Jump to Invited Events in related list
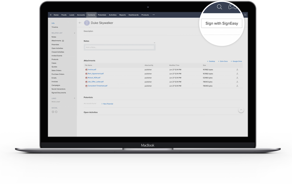Screen dimensions: 292x185 57,56
